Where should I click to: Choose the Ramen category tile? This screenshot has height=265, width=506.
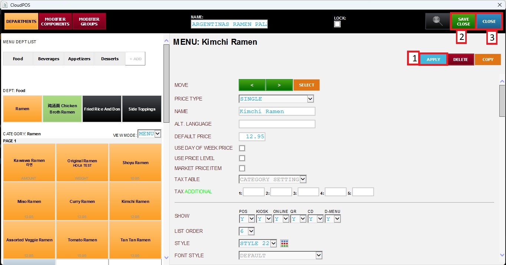(23, 109)
